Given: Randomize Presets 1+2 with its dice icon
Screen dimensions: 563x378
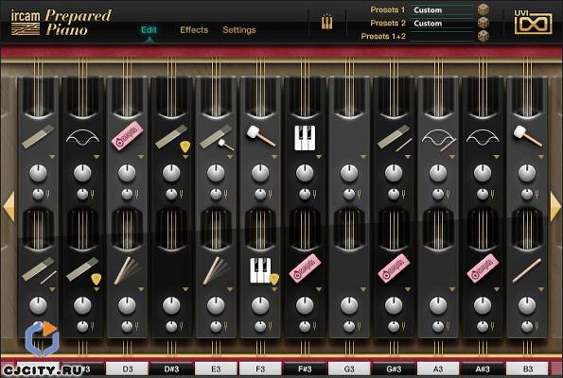Looking at the screenshot, I should tap(484, 36).
